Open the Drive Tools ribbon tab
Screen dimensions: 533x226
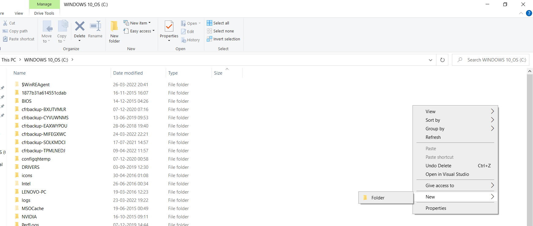(44, 13)
